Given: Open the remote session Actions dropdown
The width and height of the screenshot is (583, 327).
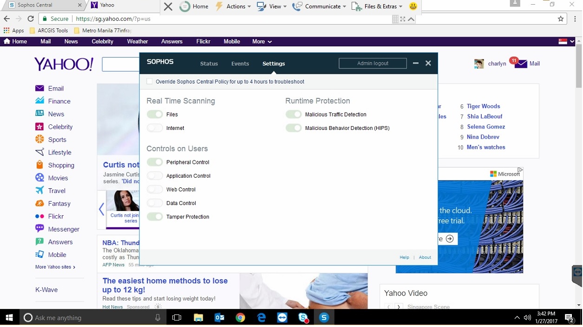Looking at the screenshot, I should [233, 6].
